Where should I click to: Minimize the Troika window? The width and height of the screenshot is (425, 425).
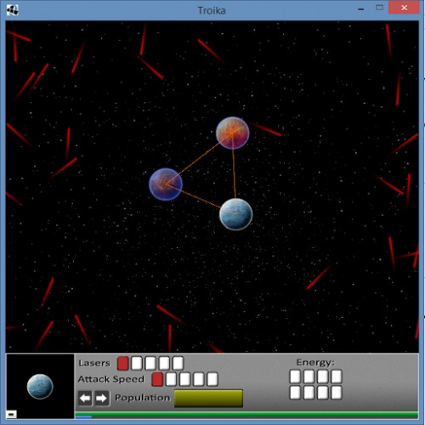(x=360, y=8)
